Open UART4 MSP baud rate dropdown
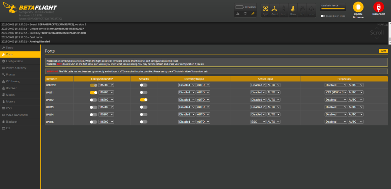The image size is (391, 189). pos(106,115)
